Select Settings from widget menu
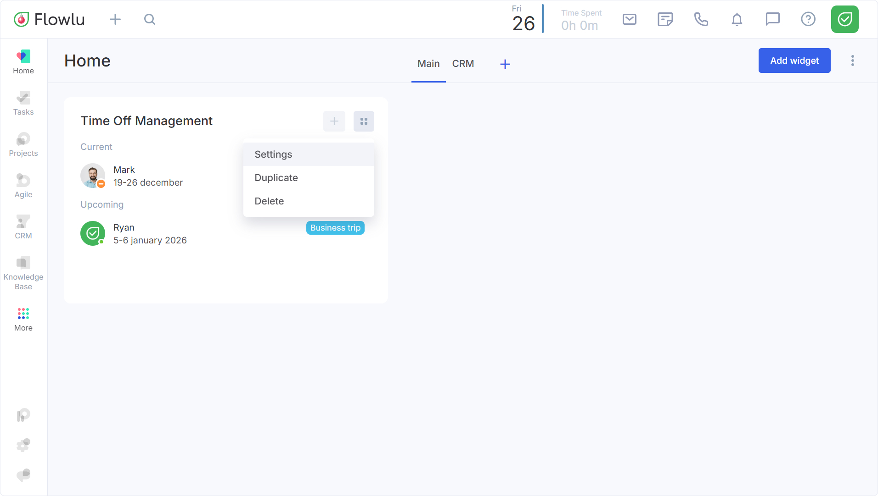The height and width of the screenshot is (496, 878). pyautogui.click(x=273, y=154)
